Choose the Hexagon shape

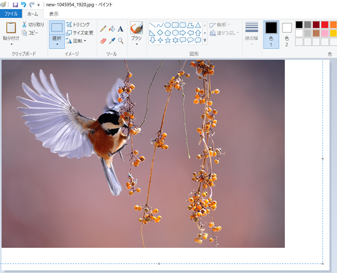coord(175,33)
